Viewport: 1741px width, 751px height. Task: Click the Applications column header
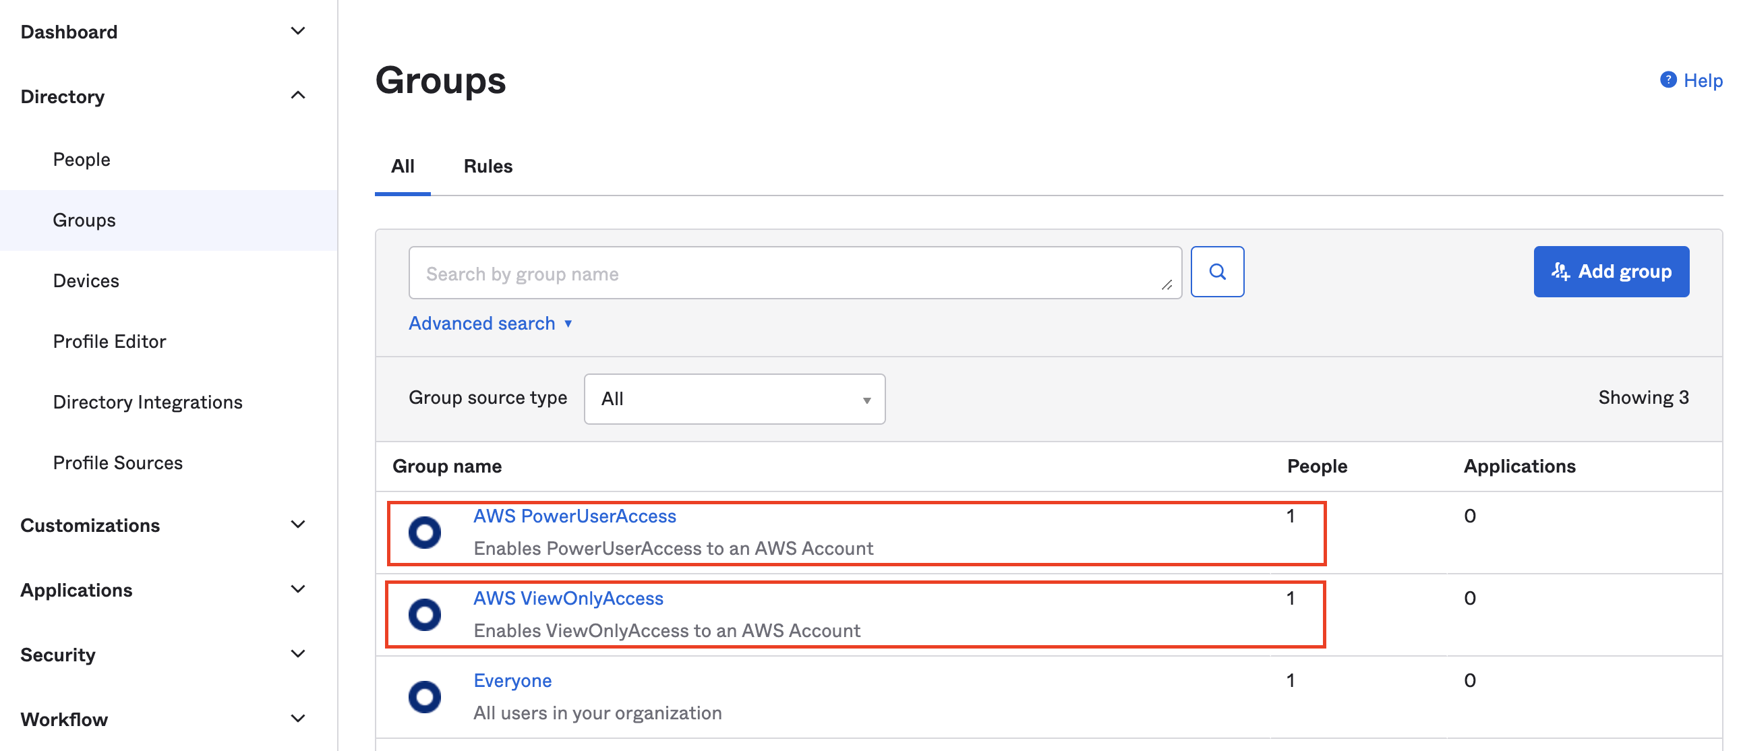coord(1519,467)
